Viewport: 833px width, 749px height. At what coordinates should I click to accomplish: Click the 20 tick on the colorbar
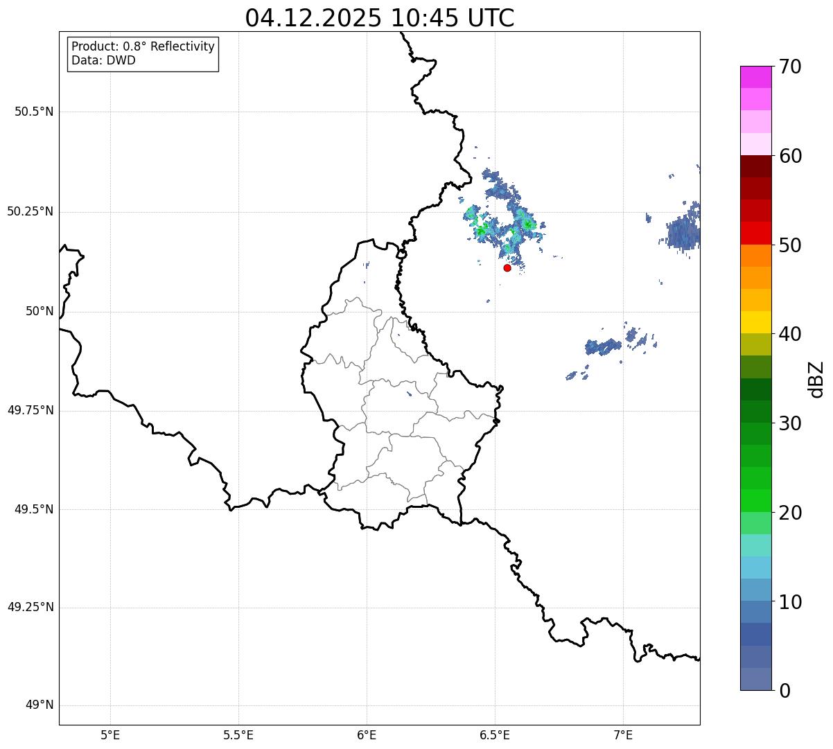pos(790,513)
